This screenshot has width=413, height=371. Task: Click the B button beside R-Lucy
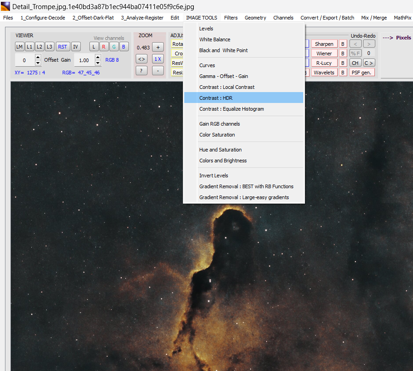(343, 63)
